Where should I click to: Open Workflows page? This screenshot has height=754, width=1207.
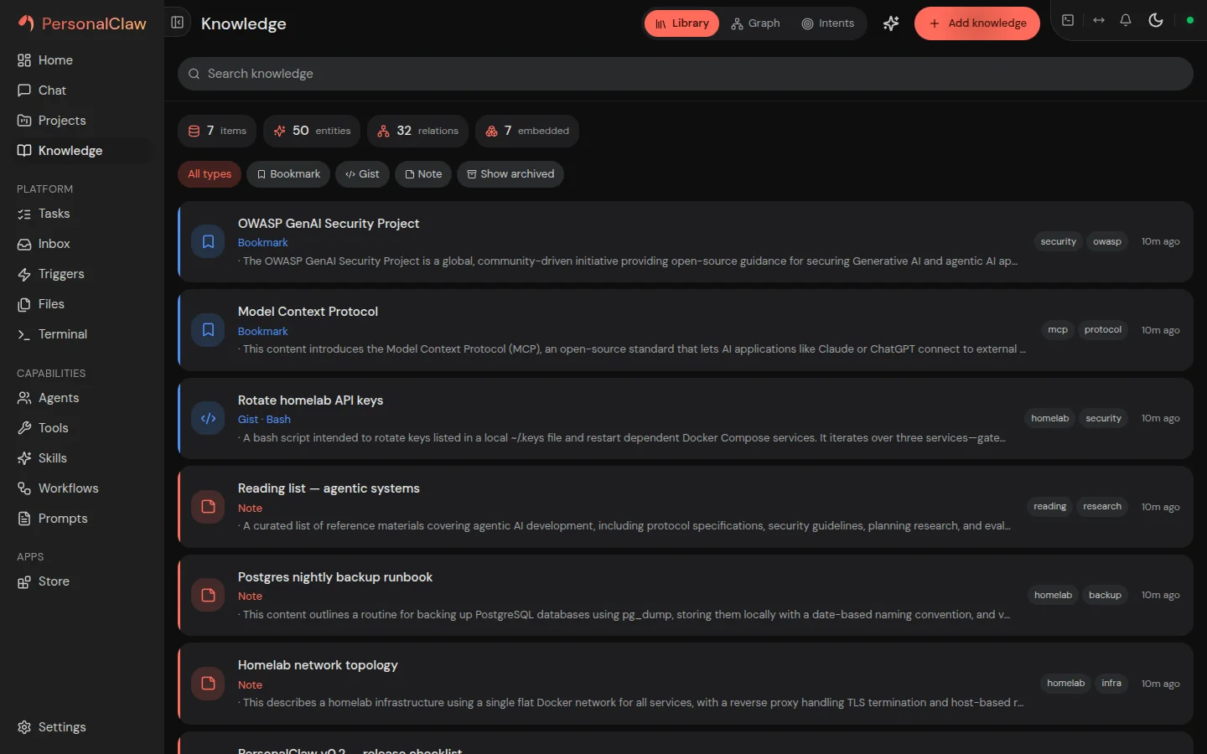[x=82, y=488]
